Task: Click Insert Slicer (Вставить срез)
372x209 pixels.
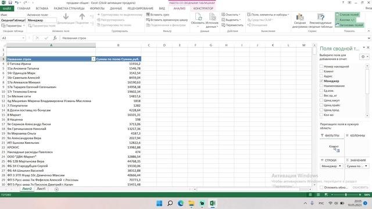Action: [158, 15]
